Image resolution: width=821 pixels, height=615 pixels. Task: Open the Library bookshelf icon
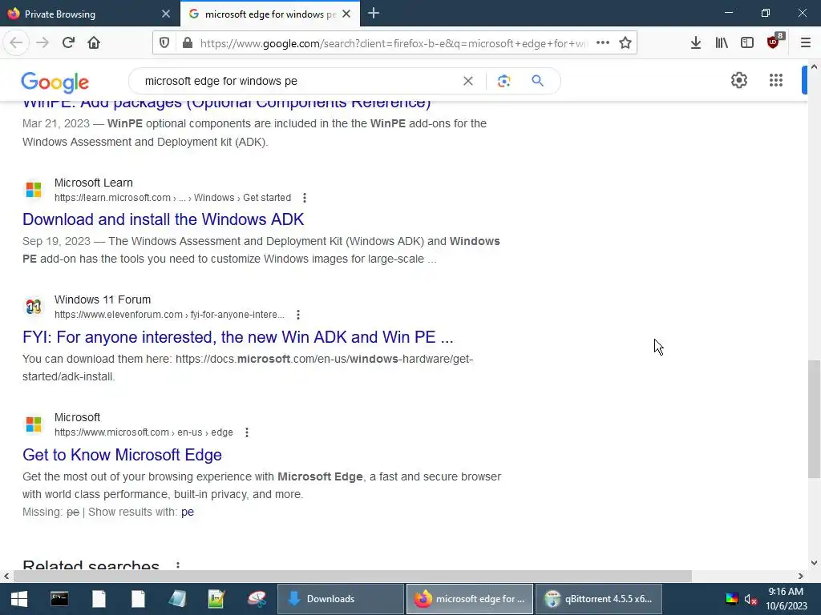[722, 43]
